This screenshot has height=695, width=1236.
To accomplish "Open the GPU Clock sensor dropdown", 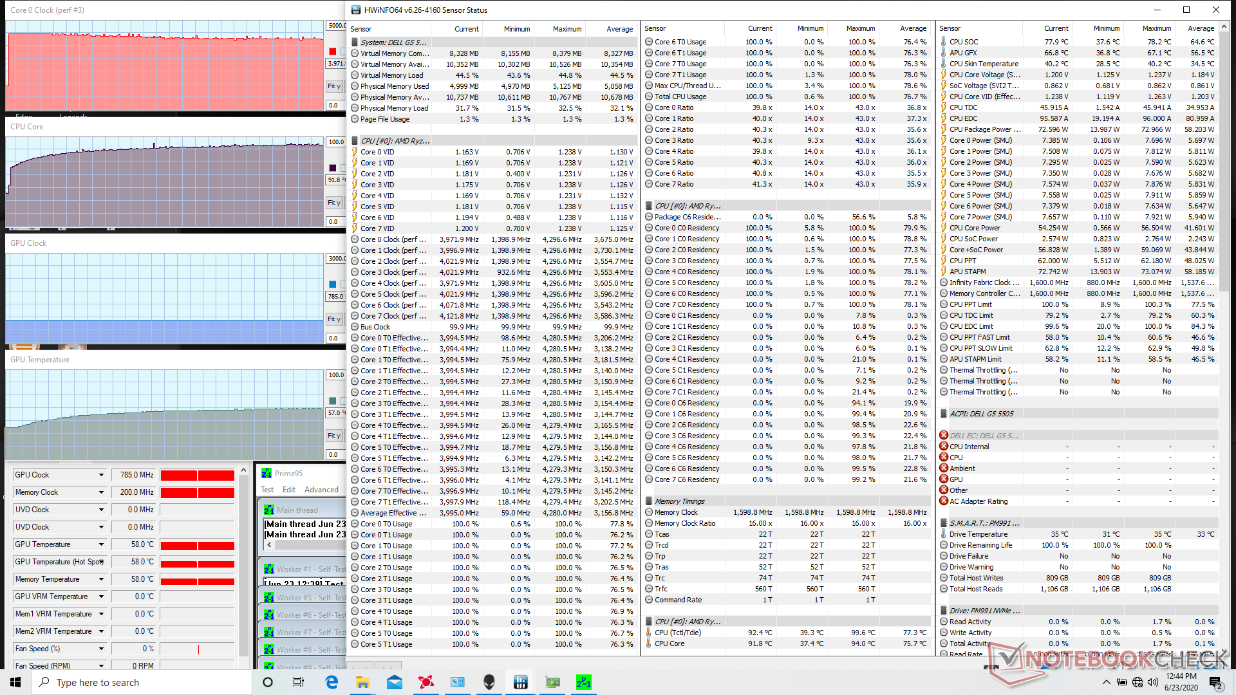I will click(101, 475).
